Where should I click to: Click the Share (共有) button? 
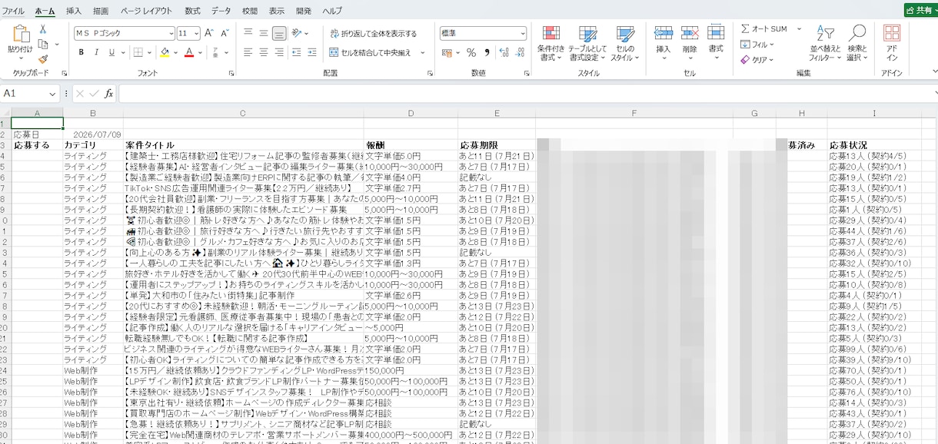click(921, 10)
